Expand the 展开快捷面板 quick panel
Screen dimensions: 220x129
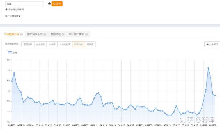[x=13, y=16]
